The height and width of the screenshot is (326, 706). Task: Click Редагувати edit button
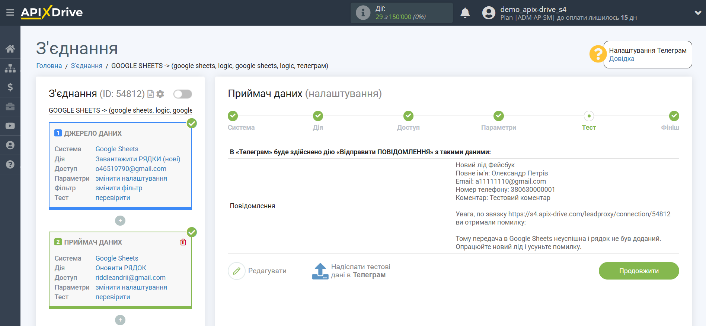click(258, 271)
